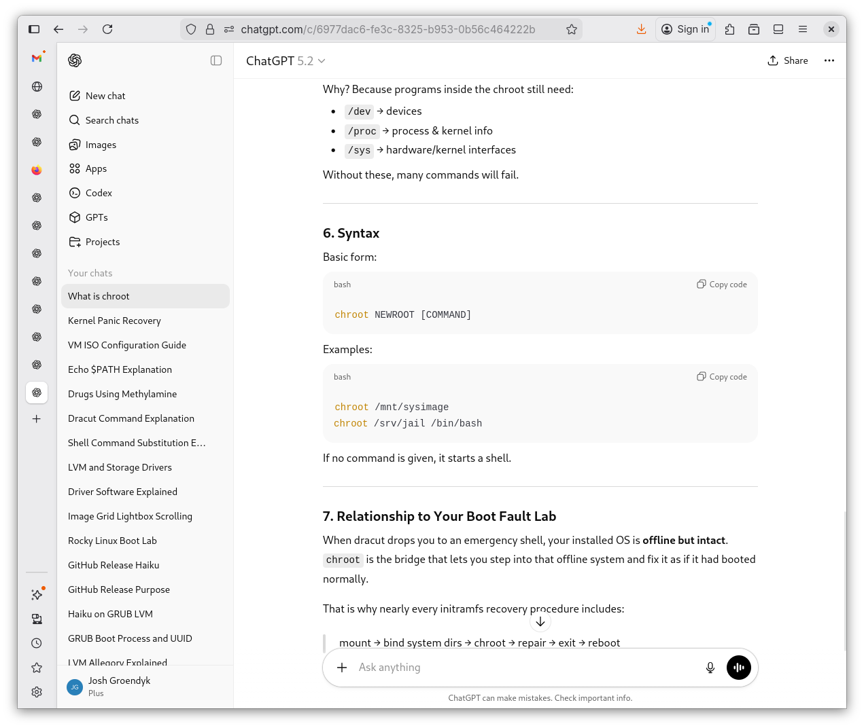Screen dimensions: 864x728
Task: Open the Gmail icon in the browser sidebar
Action: tap(37, 58)
